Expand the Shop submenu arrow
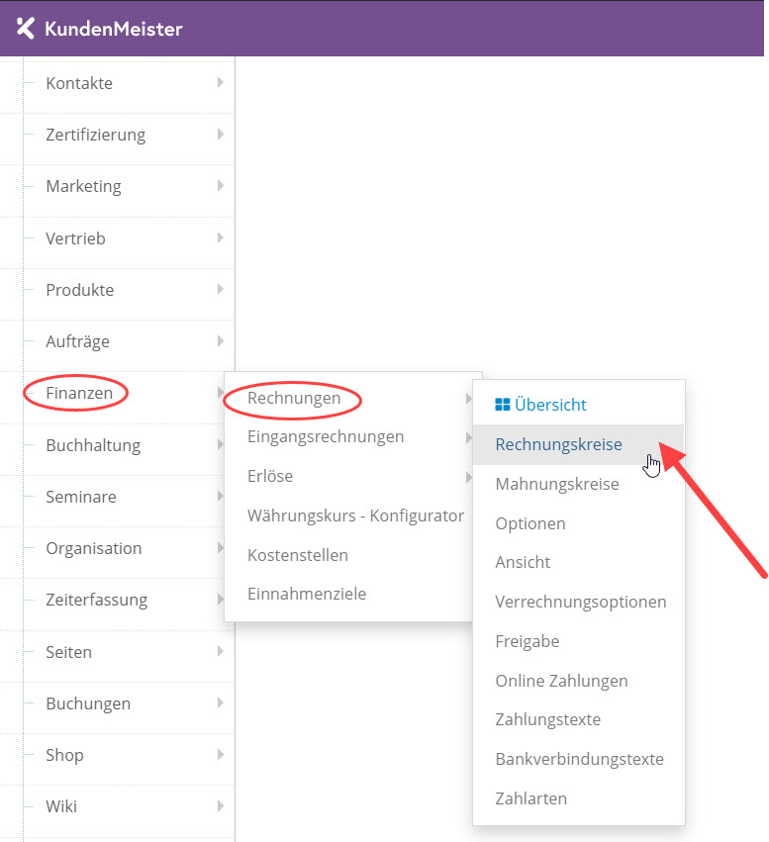Image resolution: width=769 pixels, height=842 pixels. (220, 755)
